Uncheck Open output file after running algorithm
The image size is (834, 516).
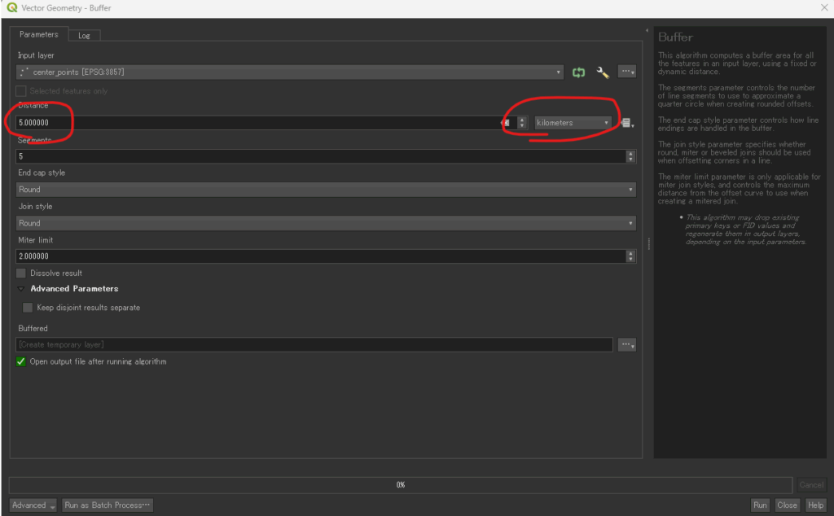tap(22, 361)
